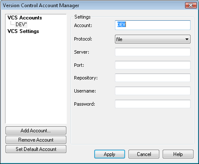
Task: Click the Password input field
Action: (x=153, y=104)
